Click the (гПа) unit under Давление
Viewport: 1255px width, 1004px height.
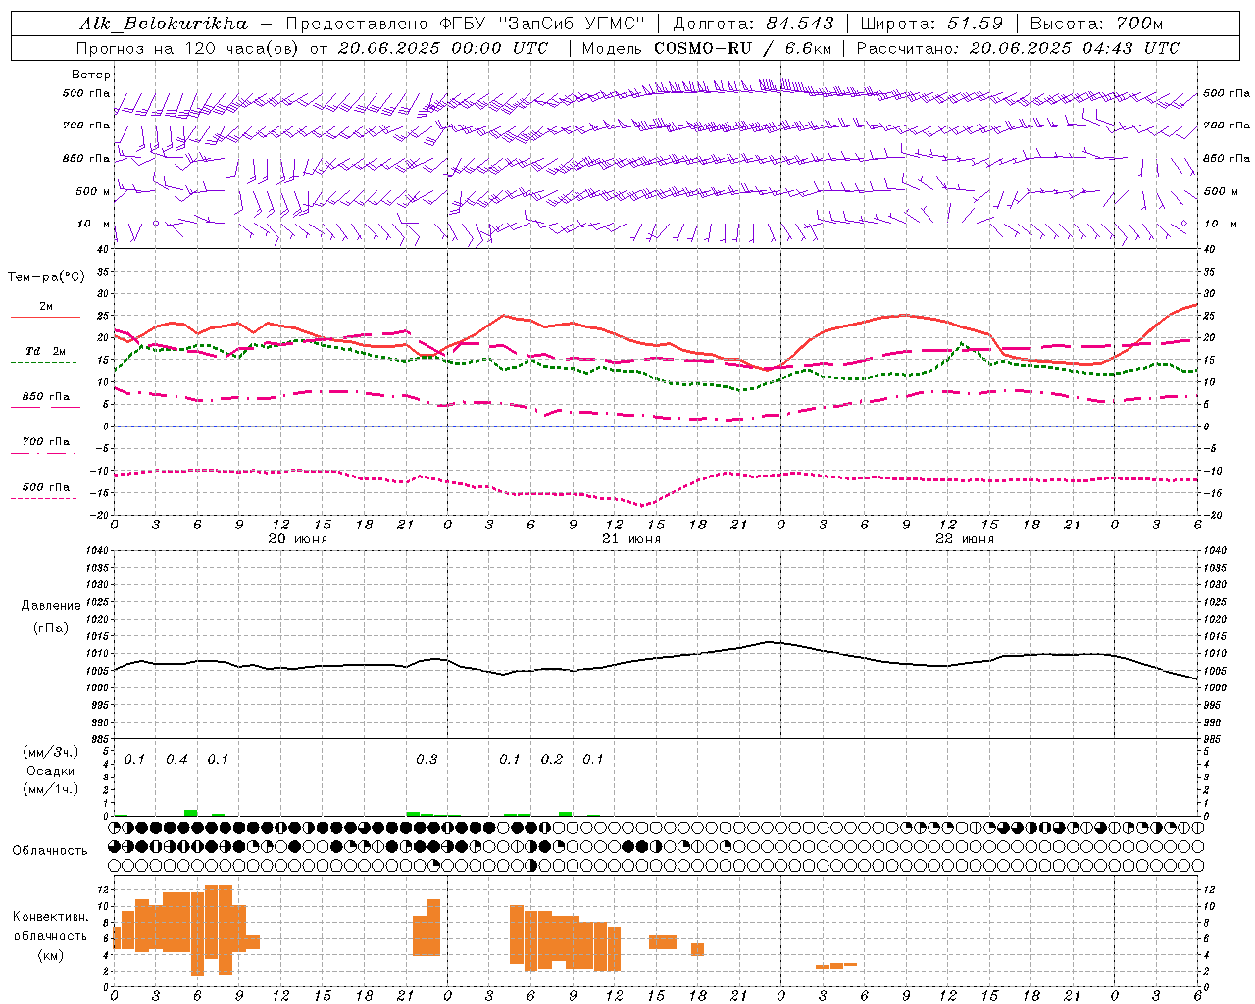coord(51,627)
